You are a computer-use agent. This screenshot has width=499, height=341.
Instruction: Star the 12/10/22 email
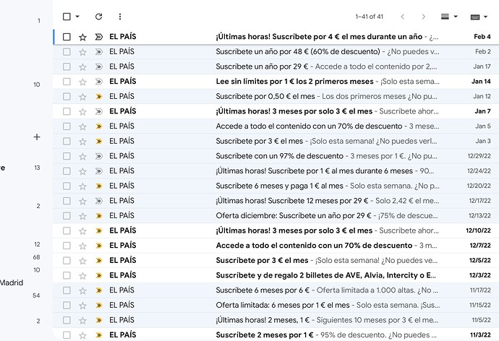(x=82, y=231)
